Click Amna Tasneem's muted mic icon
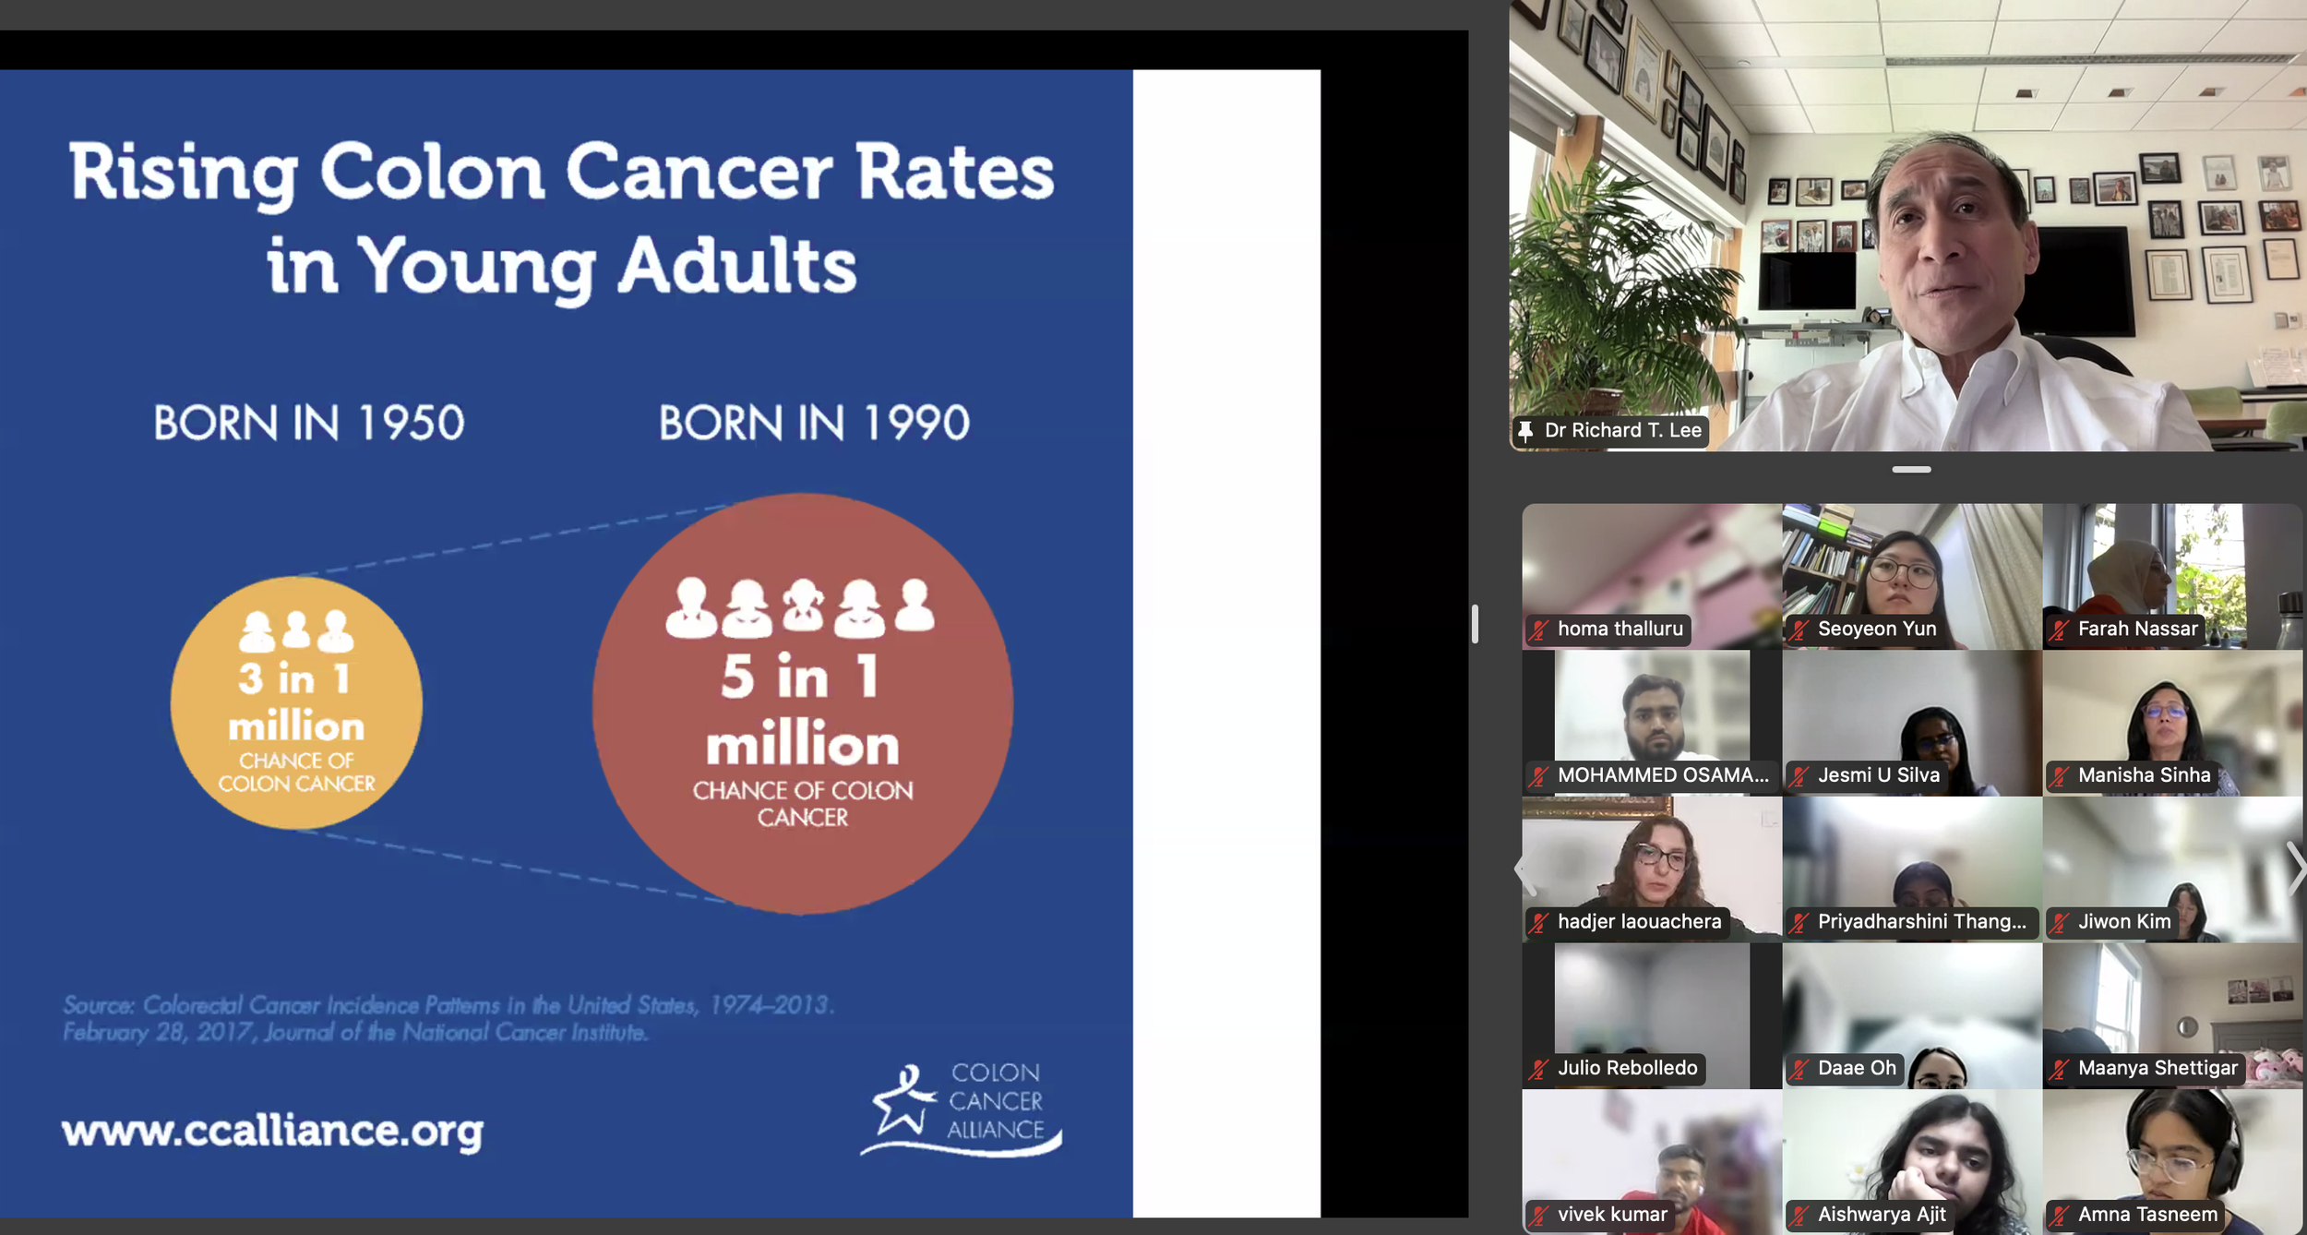Image resolution: width=2307 pixels, height=1235 pixels. [x=2059, y=1216]
